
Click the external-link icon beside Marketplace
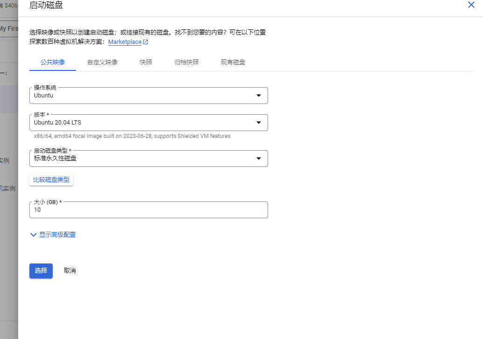click(x=145, y=42)
